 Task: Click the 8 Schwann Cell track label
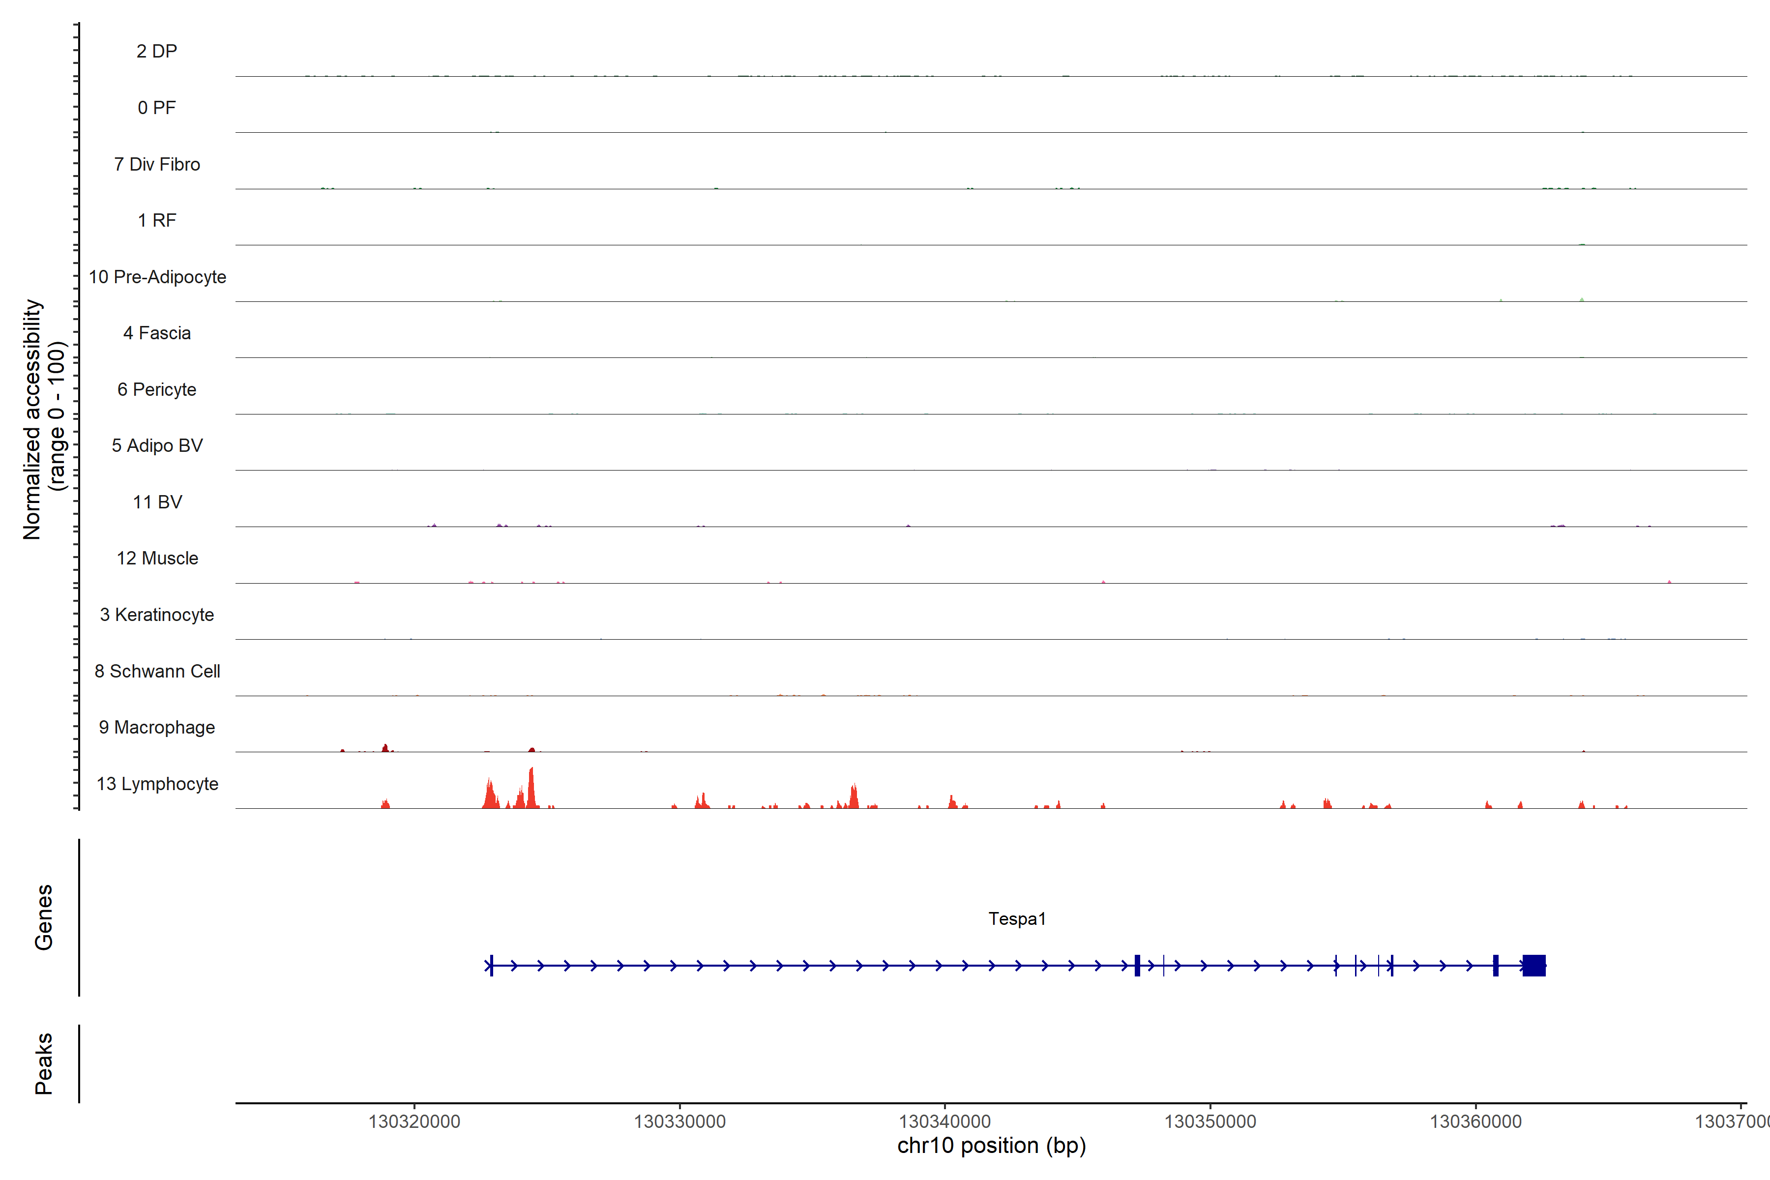pos(157,671)
